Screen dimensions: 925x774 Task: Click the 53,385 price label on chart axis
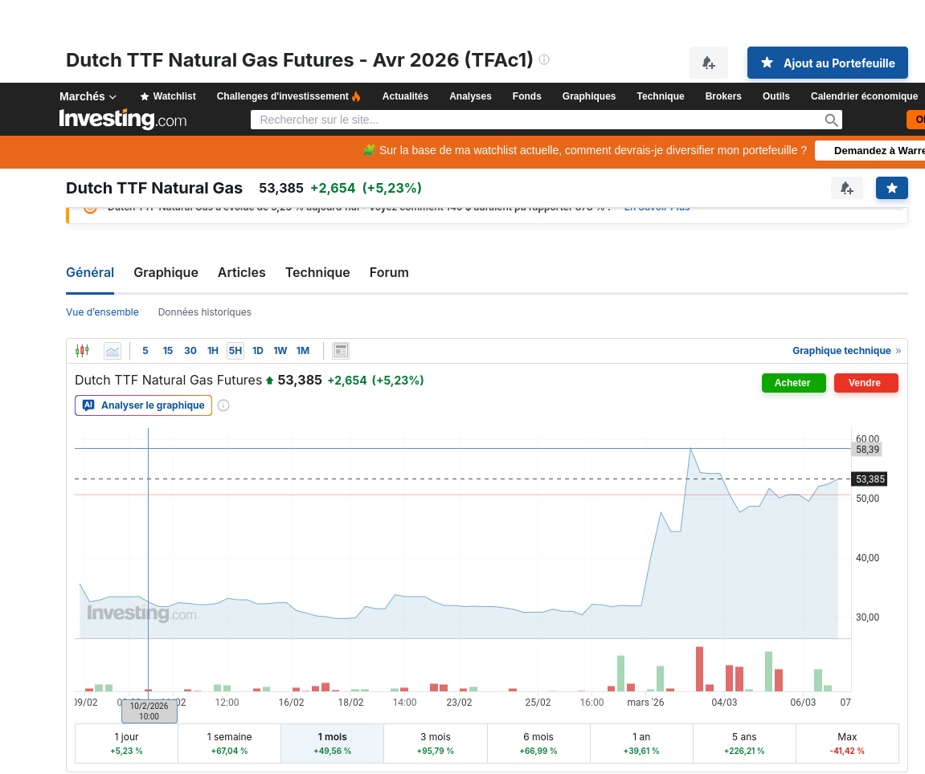(x=870, y=479)
